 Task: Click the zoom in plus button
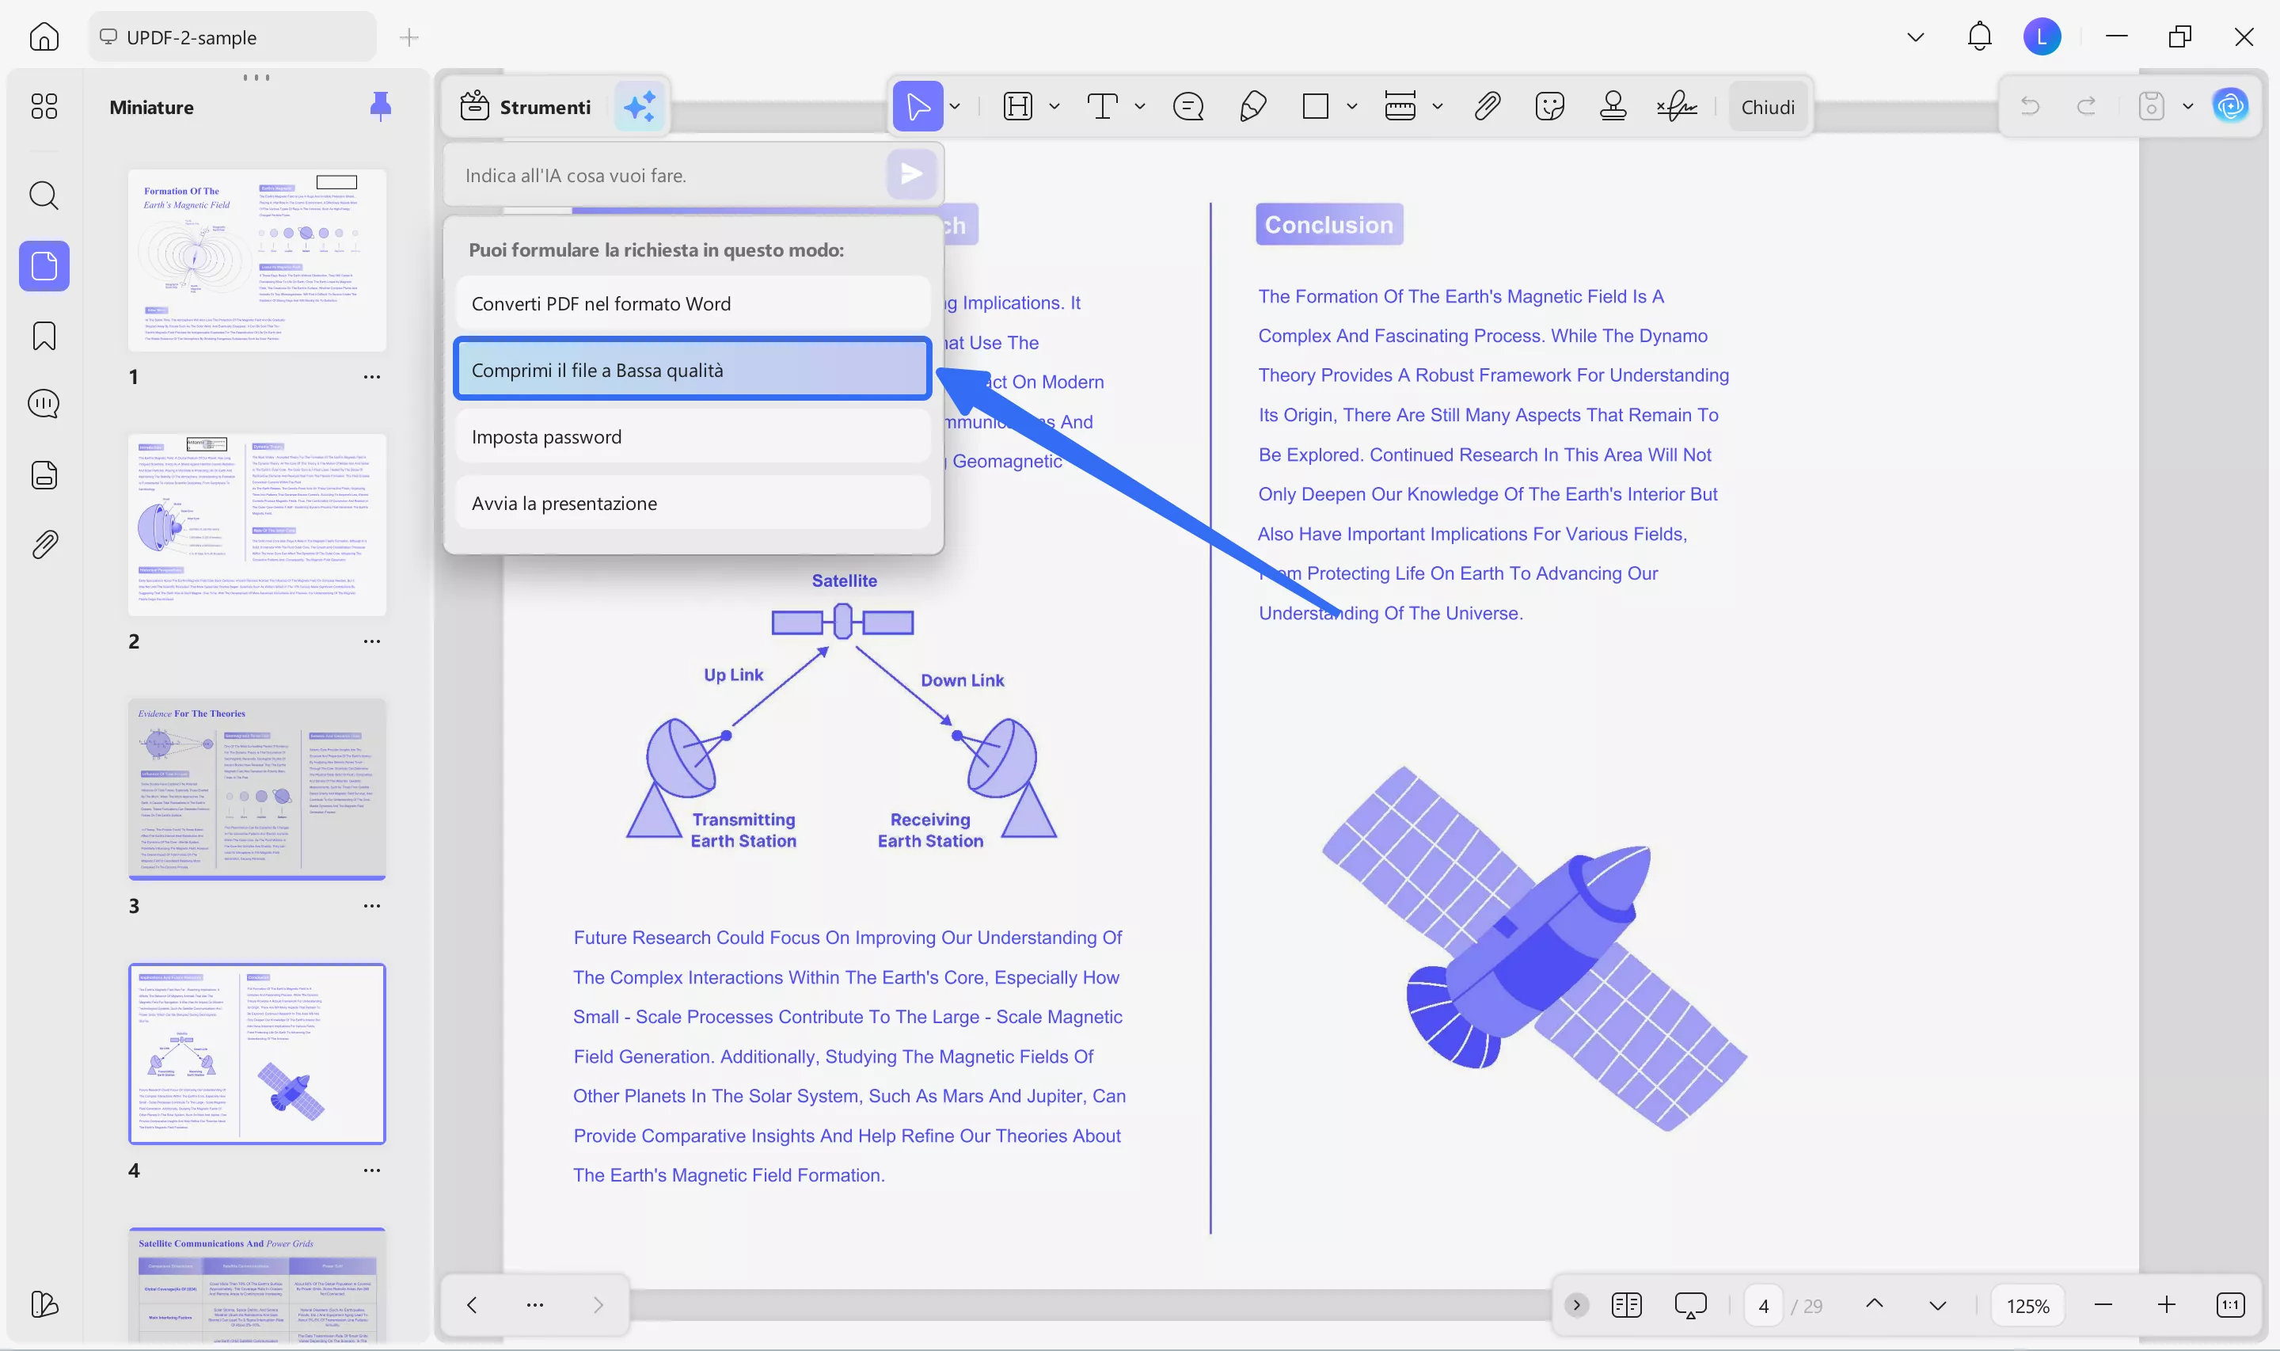tap(2166, 1304)
